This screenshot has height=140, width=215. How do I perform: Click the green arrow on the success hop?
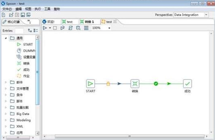coord(169,84)
